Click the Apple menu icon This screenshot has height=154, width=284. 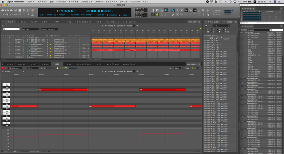pyautogui.click(x=3, y=2)
